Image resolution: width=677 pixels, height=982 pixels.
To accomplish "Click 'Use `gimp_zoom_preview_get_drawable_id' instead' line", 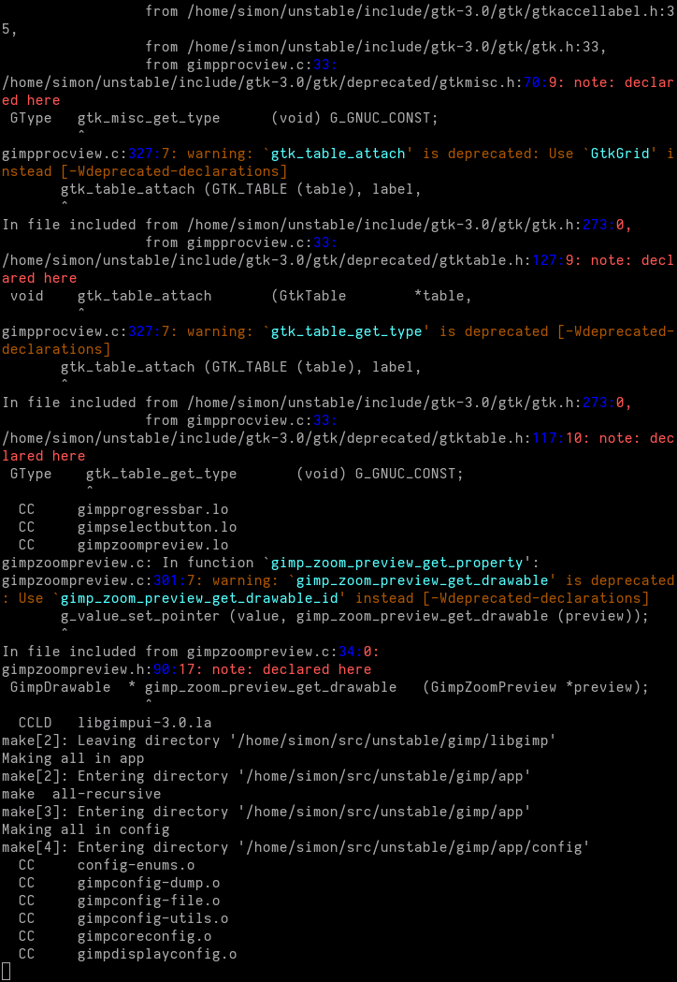I will point(325,598).
